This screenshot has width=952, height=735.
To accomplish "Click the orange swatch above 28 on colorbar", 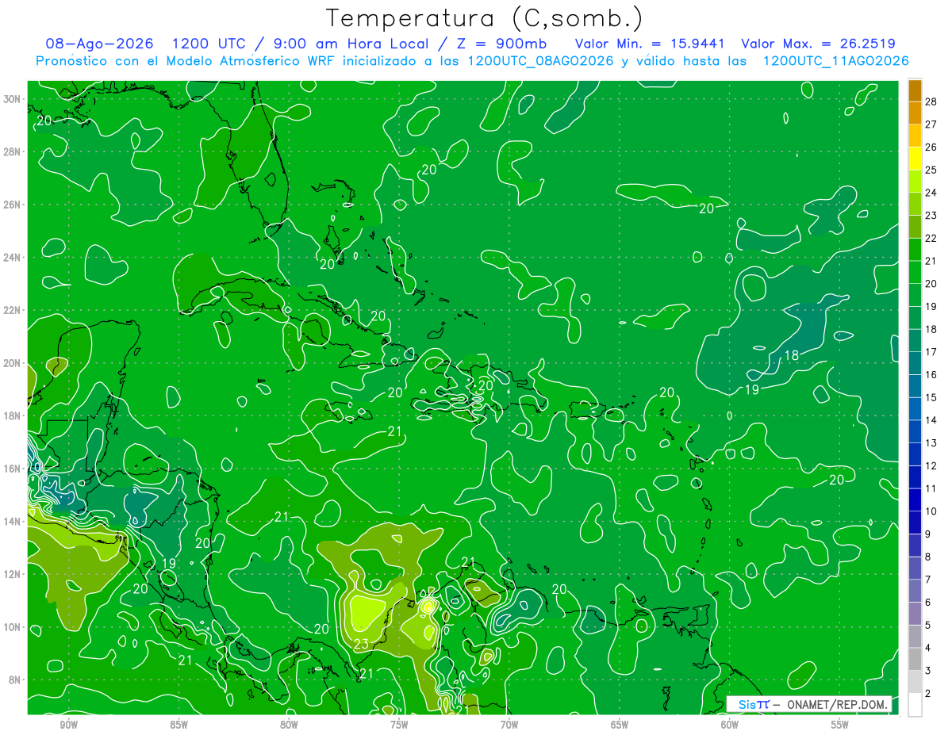I will 915,90.
